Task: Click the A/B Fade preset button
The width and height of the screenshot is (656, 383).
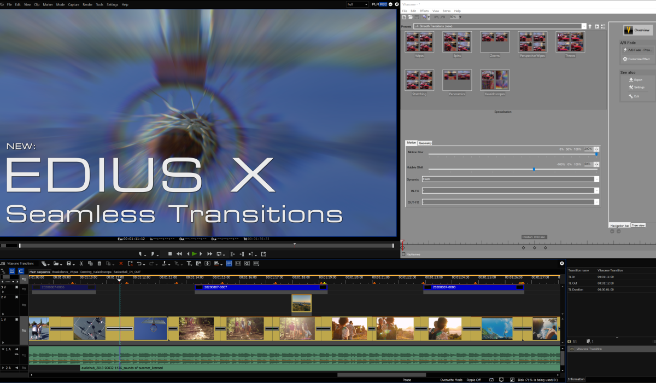Action: [x=638, y=50]
